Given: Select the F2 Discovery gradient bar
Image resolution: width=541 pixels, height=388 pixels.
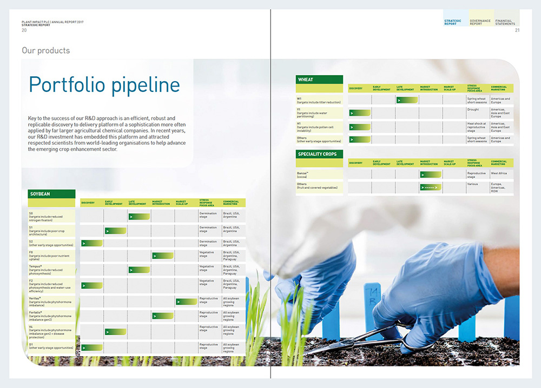Looking at the screenshot, I should click(92, 285).
